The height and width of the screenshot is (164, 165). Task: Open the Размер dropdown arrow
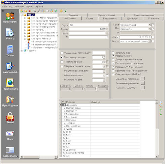[107, 29]
